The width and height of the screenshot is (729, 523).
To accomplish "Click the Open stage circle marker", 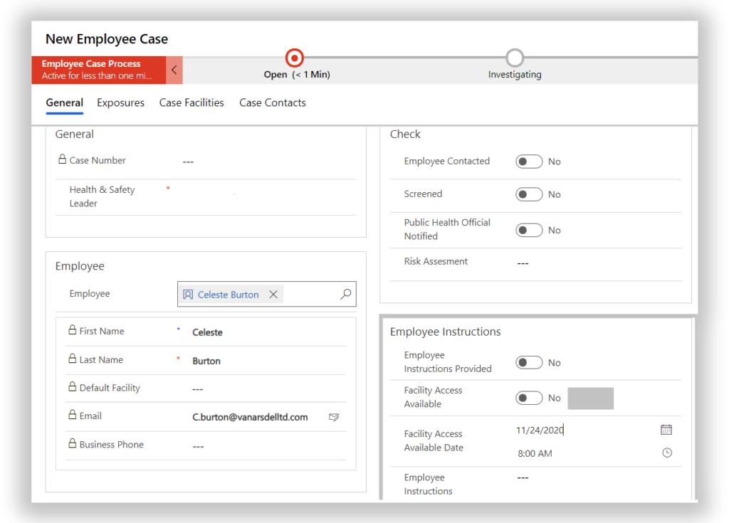I will 294,58.
